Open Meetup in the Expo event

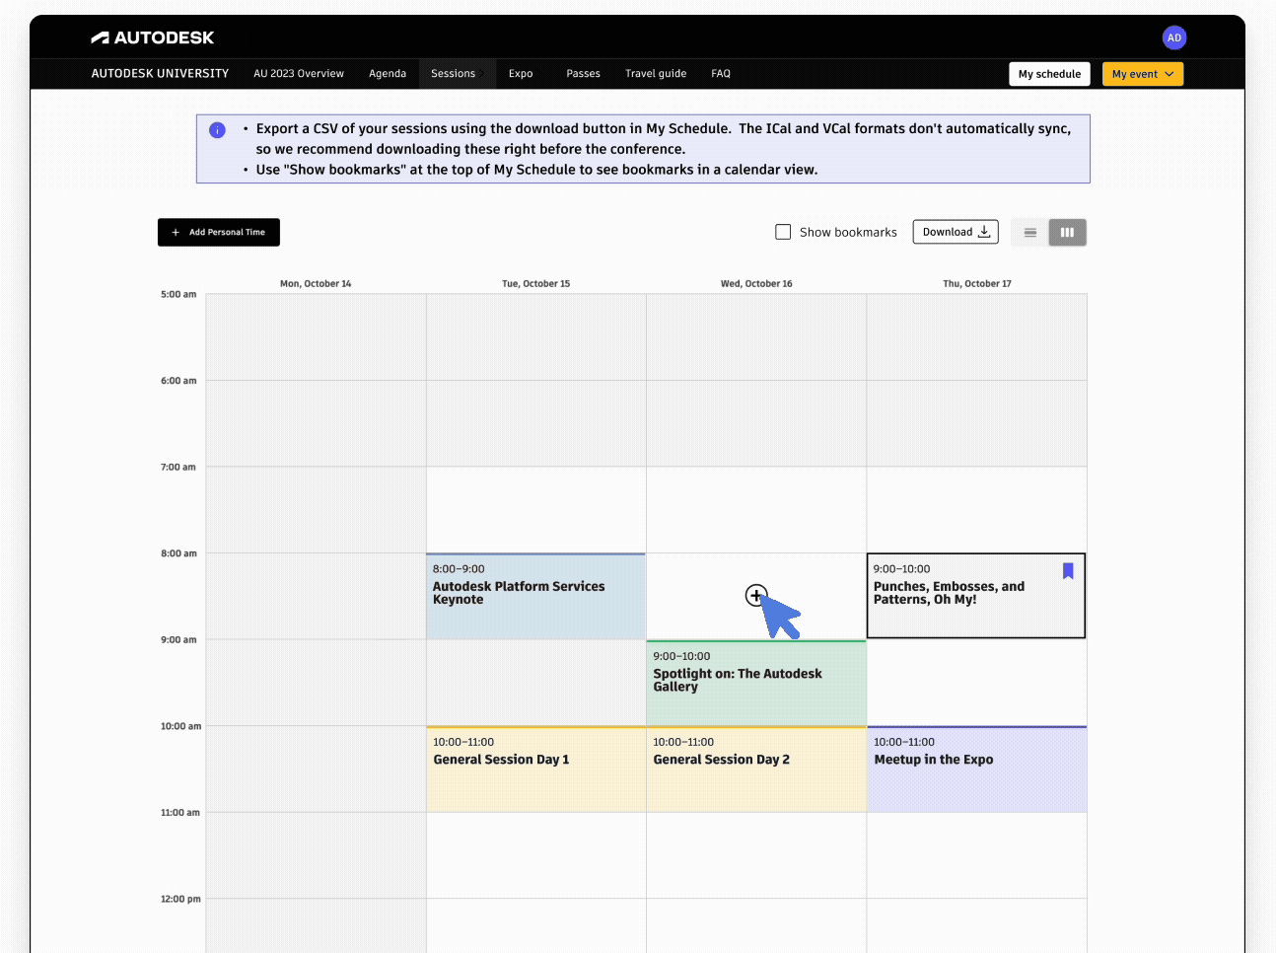click(977, 770)
